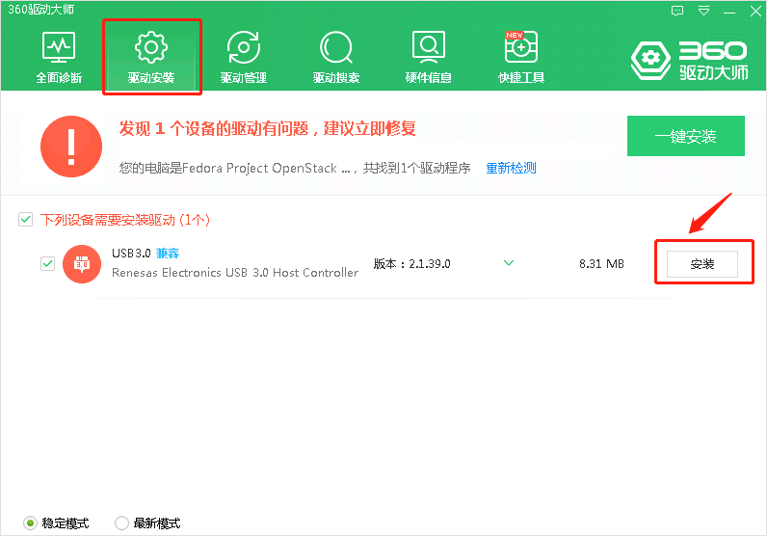Viewport: 767px width, 536px height.
Task: Uncheck the USB3.0 driver checkbox
Action: pos(47,264)
